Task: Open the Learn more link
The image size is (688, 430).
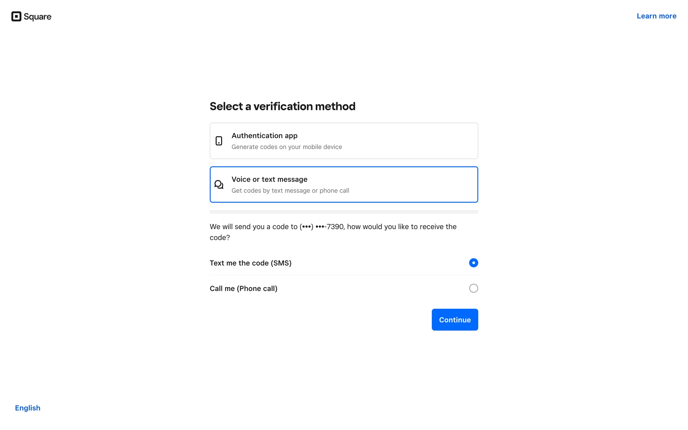Action: (656, 16)
